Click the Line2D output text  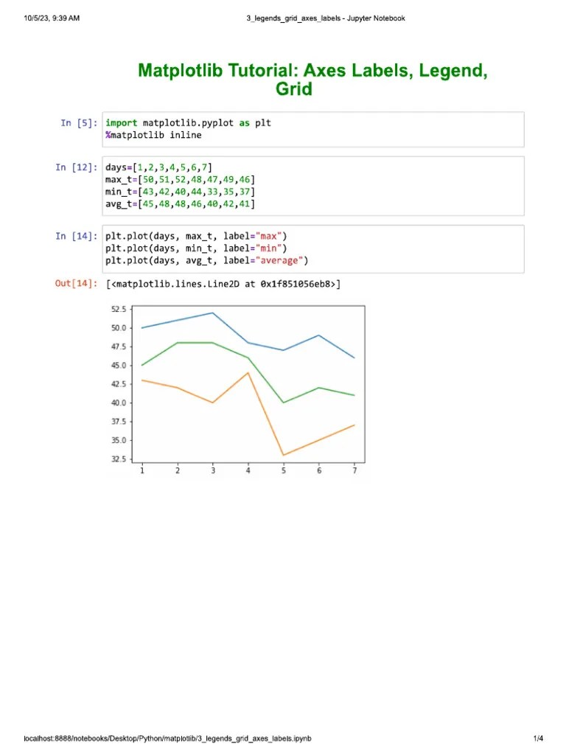[x=223, y=284]
